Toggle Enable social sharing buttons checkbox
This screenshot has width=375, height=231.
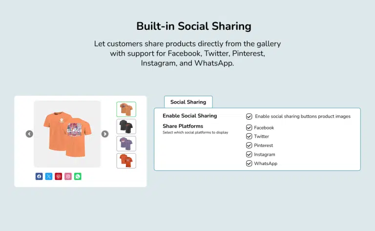pos(249,116)
